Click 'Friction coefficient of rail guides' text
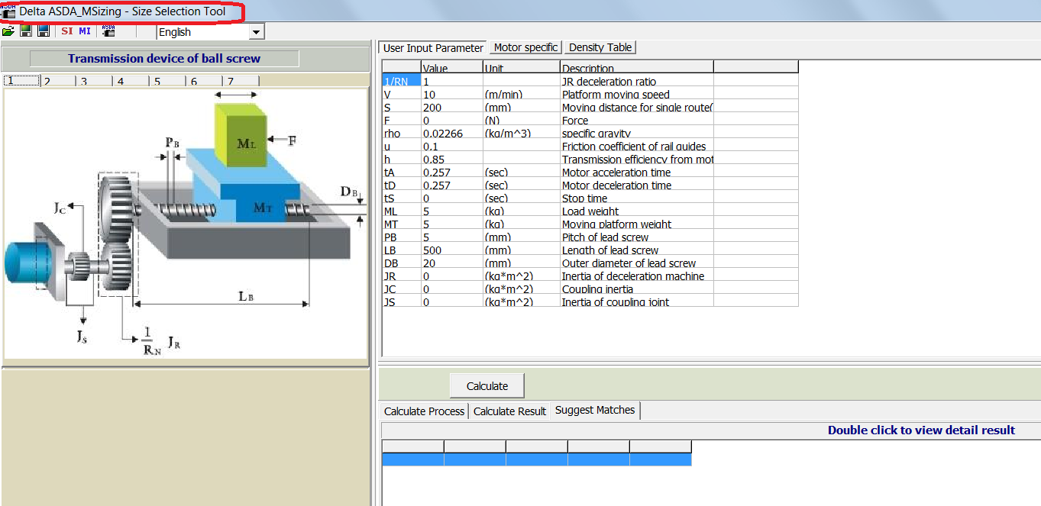 (634, 146)
